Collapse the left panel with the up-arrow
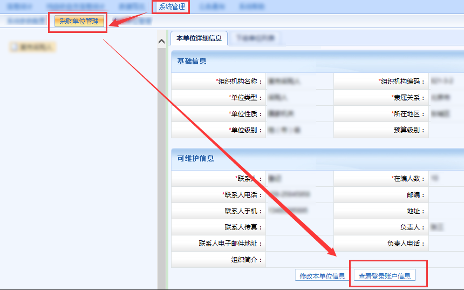The width and height of the screenshot is (464, 290). coord(161,42)
